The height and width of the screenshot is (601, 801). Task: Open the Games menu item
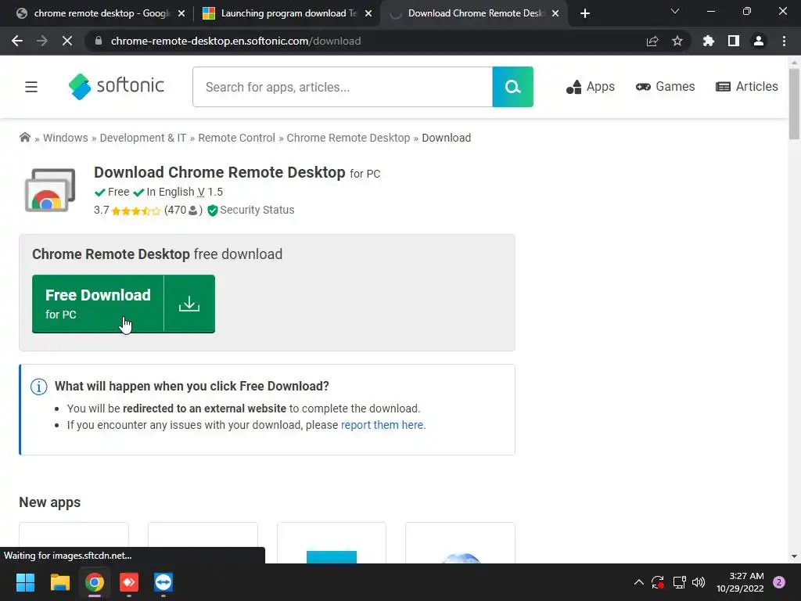pos(665,87)
